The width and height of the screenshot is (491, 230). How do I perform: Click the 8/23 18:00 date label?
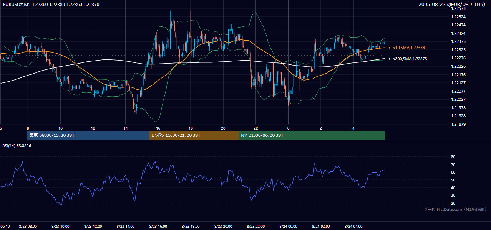[191, 227]
